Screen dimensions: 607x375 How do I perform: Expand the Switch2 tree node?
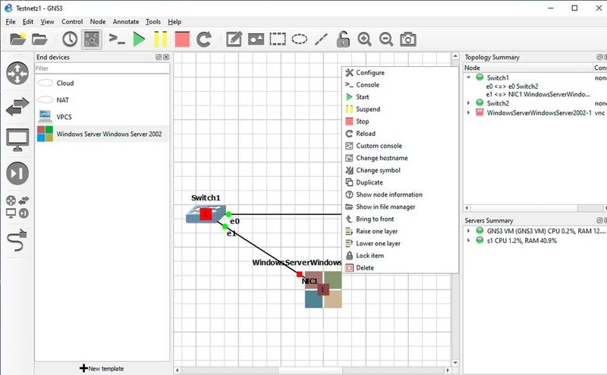coord(469,103)
